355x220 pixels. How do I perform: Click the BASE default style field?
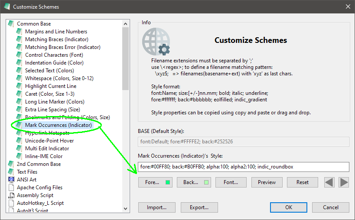[x=243, y=142]
